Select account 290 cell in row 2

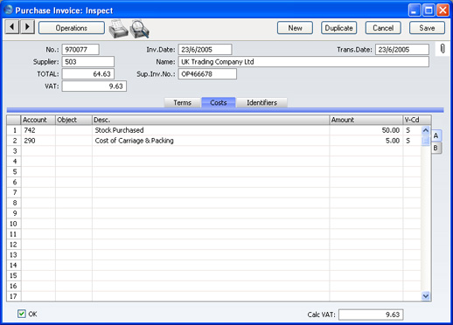click(x=38, y=141)
